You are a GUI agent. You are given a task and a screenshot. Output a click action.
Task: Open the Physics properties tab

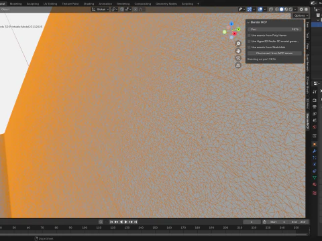[x=315, y=165]
